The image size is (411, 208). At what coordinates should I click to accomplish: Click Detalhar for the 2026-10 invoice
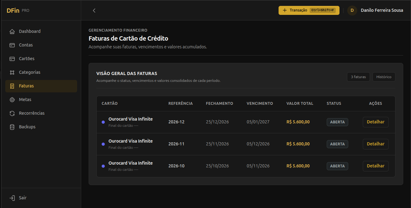pyautogui.click(x=376, y=166)
